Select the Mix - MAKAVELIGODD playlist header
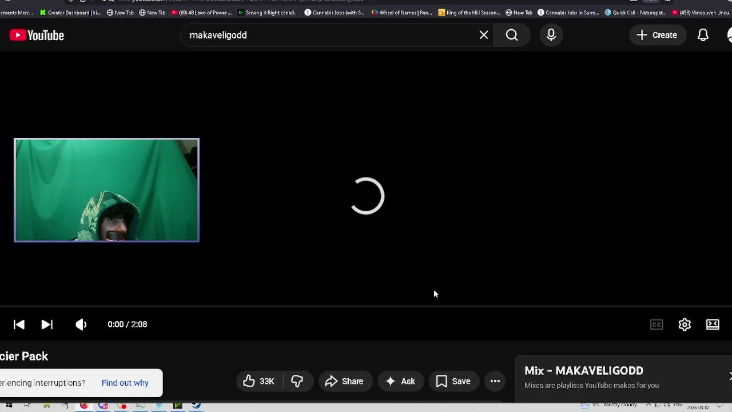732x412 pixels. click(x=584, y=371)
